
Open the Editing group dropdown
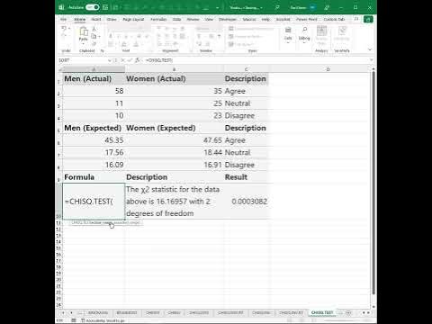304,34
